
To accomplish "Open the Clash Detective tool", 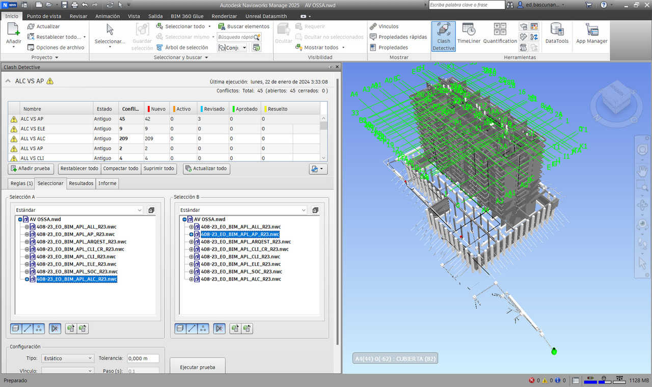I will (x=443, y=36).
